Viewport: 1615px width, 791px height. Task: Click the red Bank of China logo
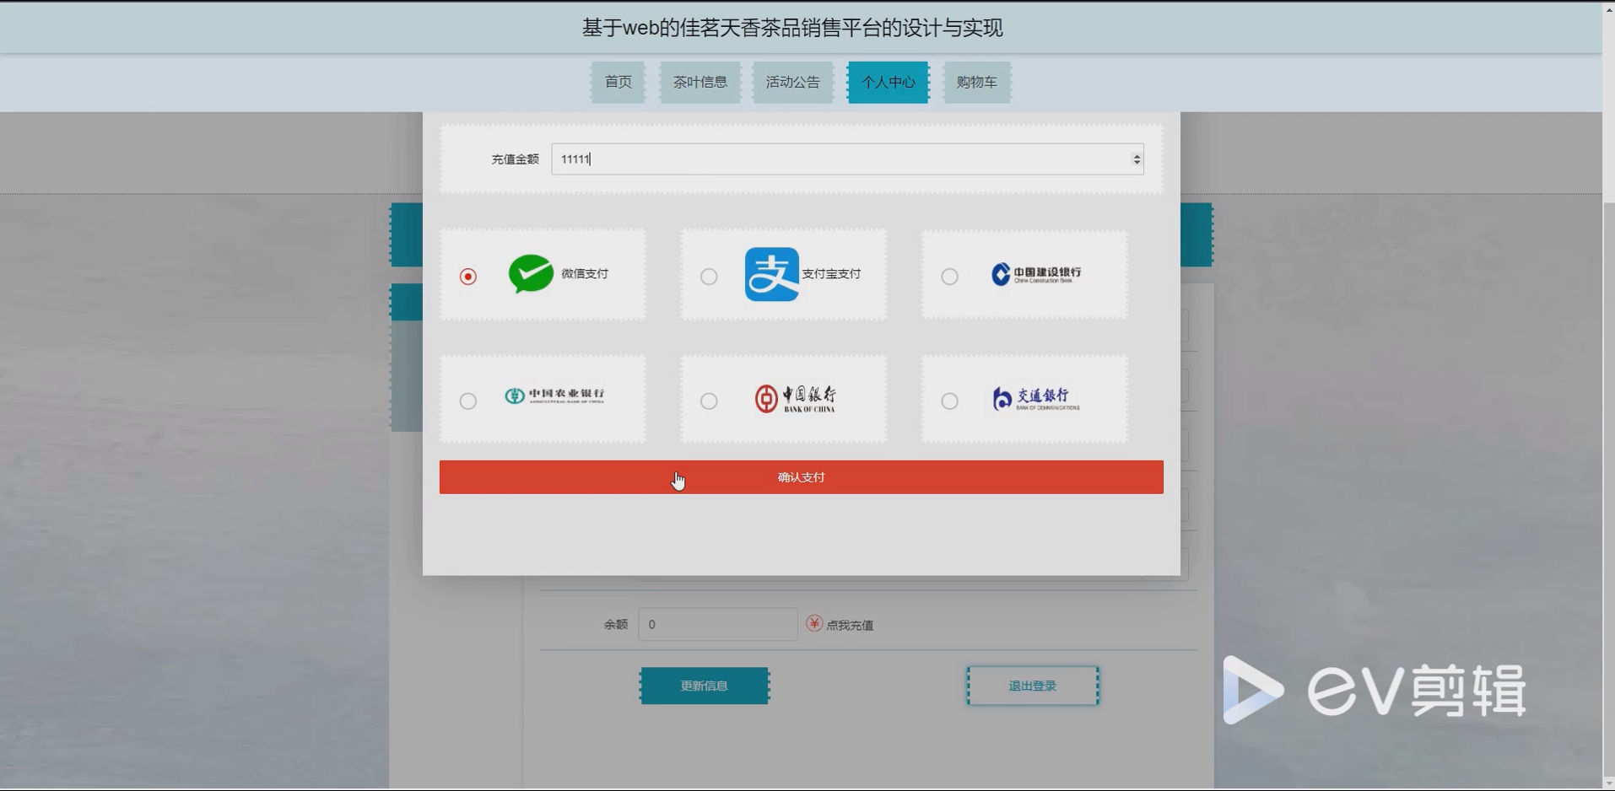795,398
